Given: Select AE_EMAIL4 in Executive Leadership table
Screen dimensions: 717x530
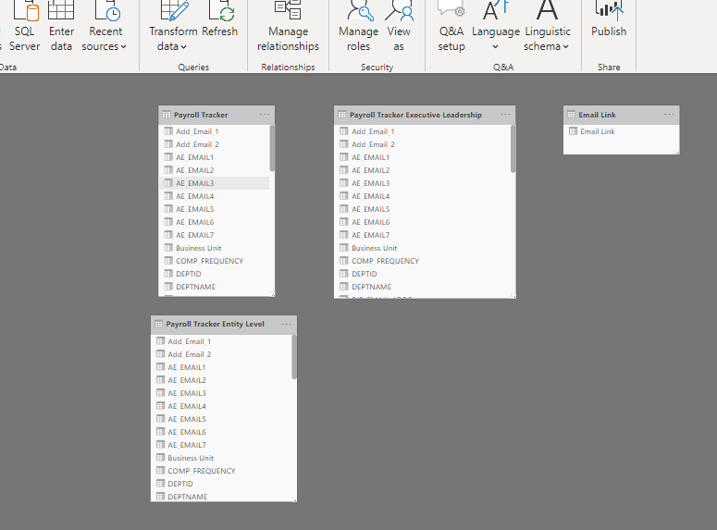Looking at the screenshot, I should [x=423, y=196].
